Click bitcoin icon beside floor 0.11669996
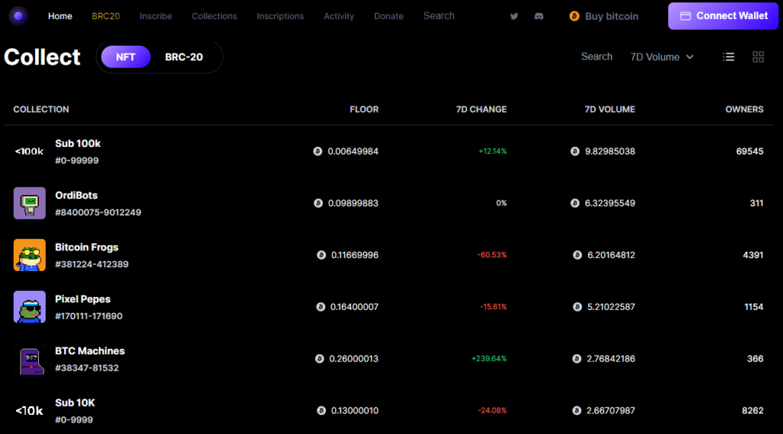 click(321, 255)
